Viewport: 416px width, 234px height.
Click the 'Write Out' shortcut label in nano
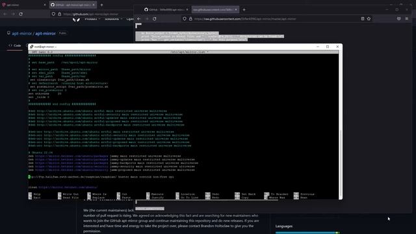click(x=71, y=194)
